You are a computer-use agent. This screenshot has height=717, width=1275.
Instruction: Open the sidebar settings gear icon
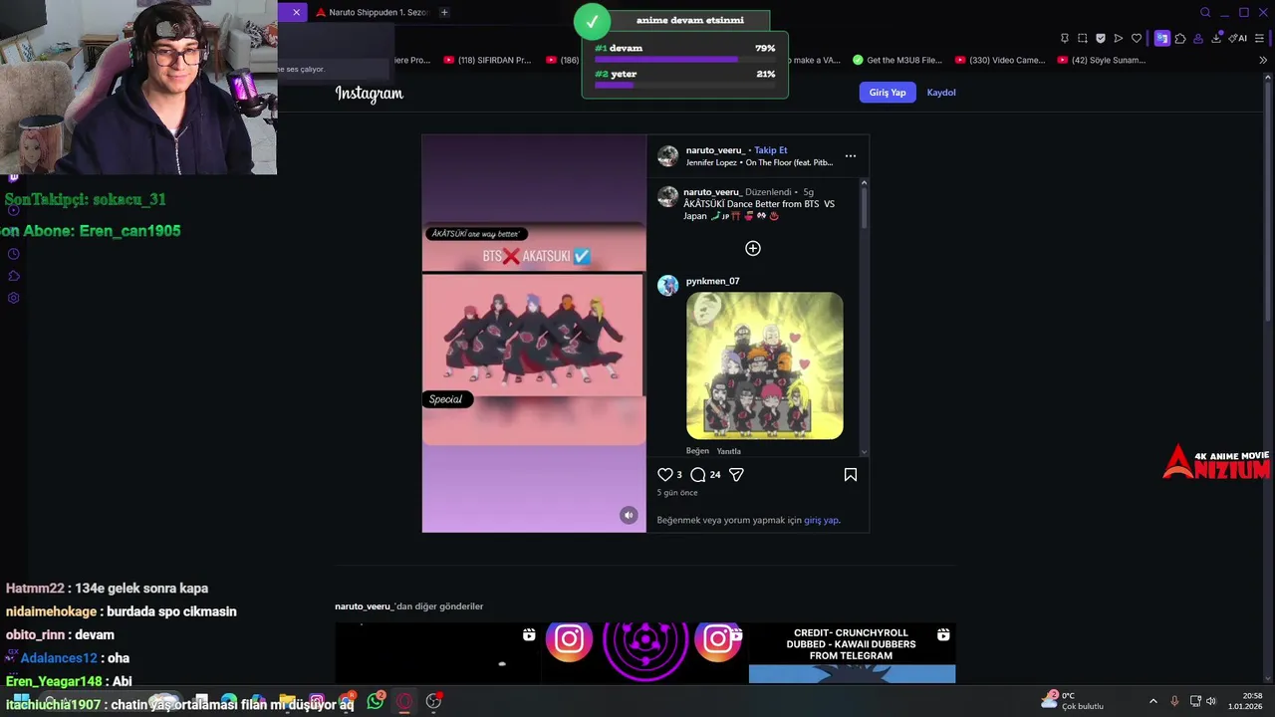click(13, 298)
